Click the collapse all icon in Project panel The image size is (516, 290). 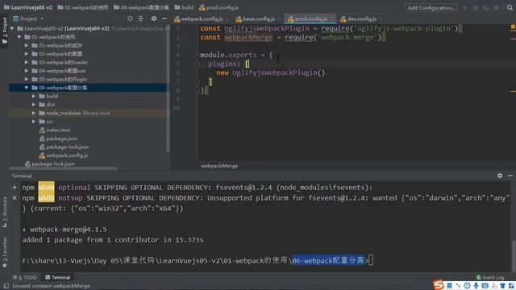click(x=141, y=19)
